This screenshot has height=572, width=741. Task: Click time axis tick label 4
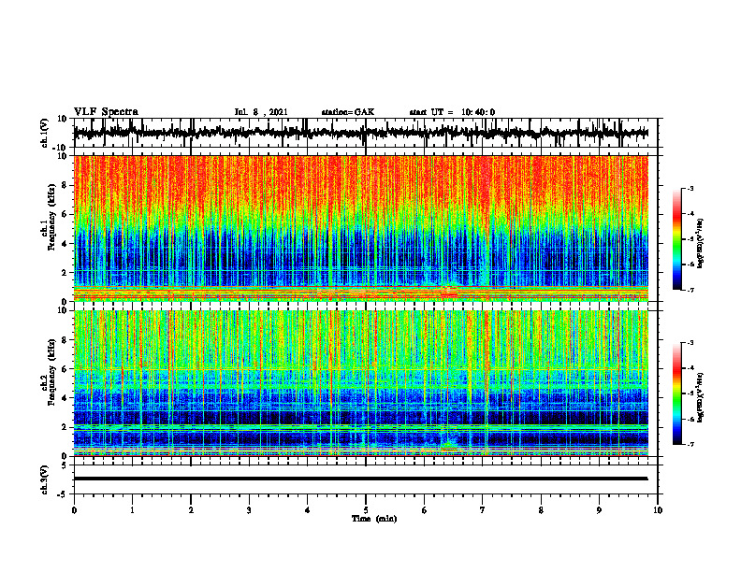point(308,510)
